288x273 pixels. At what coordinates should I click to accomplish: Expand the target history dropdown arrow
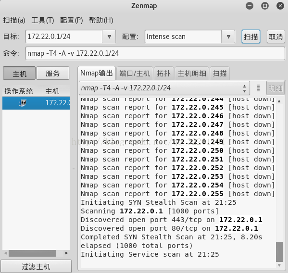coord(109,37)
